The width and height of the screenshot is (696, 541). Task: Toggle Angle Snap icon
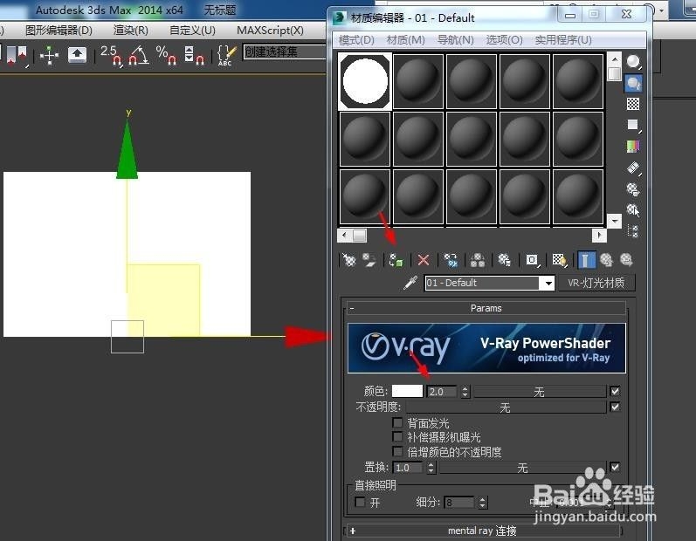pos(139,56)
